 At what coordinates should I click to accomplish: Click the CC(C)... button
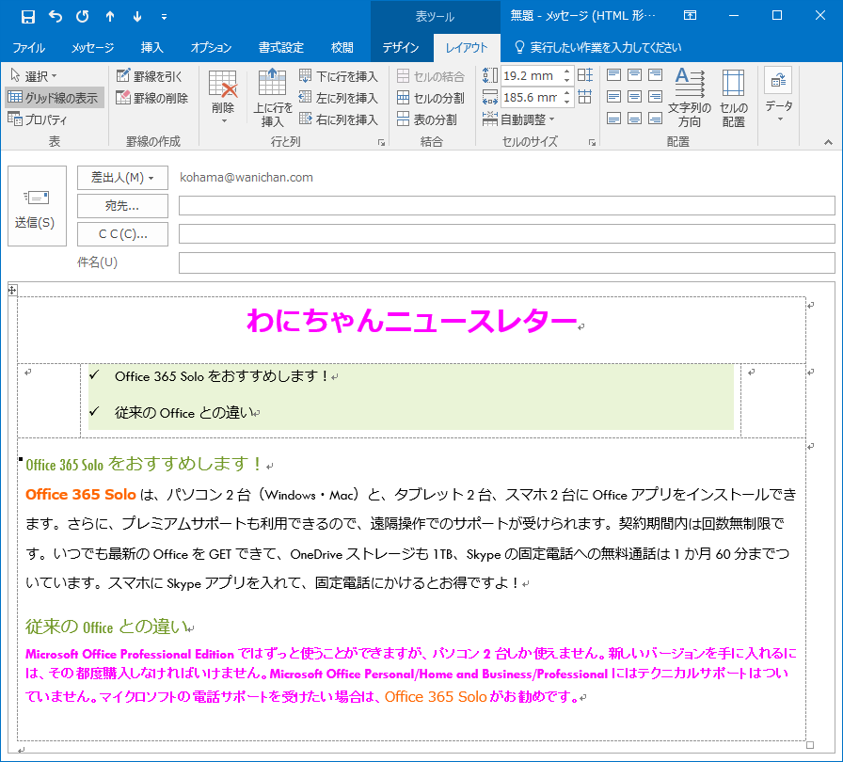pos(122,234)
